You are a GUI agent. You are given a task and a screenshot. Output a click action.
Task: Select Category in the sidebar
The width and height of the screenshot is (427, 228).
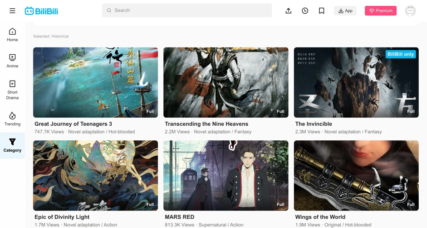[x=12, y=145]
